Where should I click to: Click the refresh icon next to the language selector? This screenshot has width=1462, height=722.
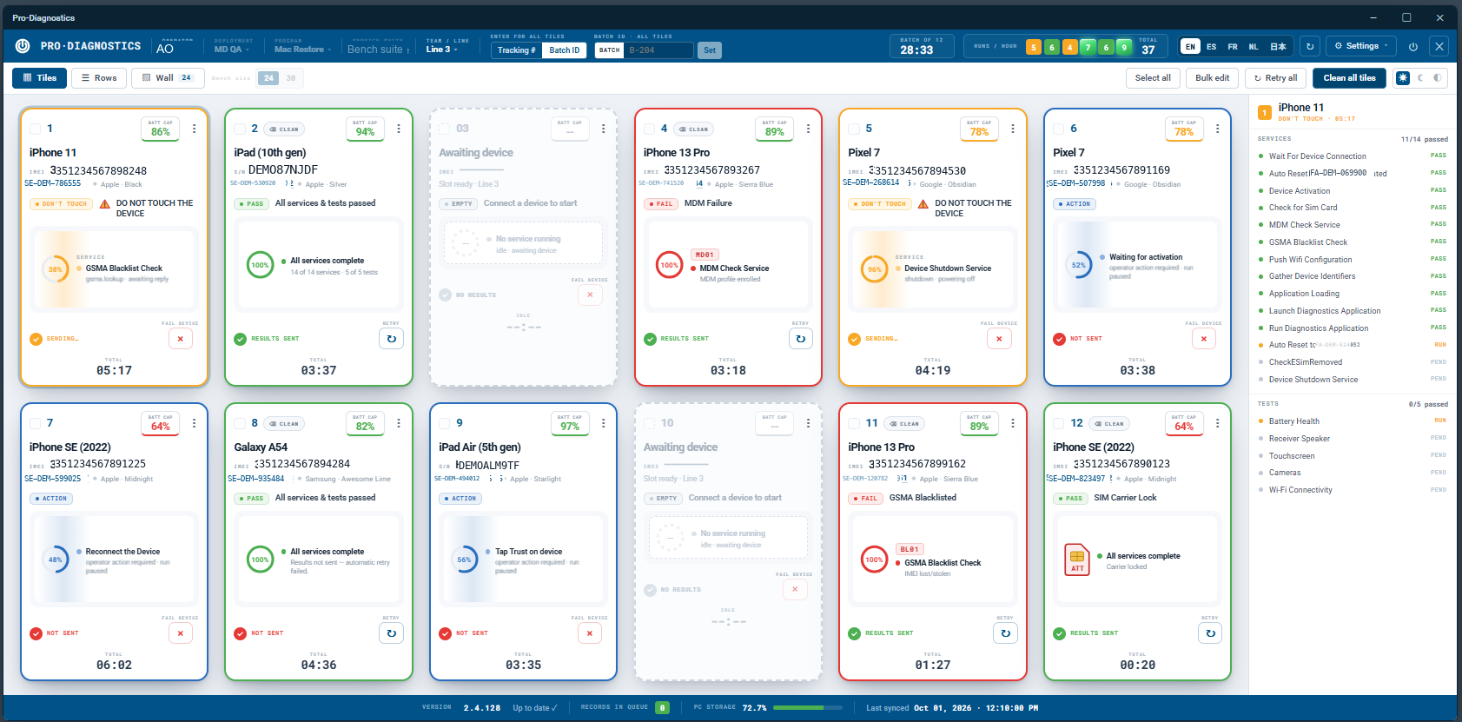point(1310,46)
